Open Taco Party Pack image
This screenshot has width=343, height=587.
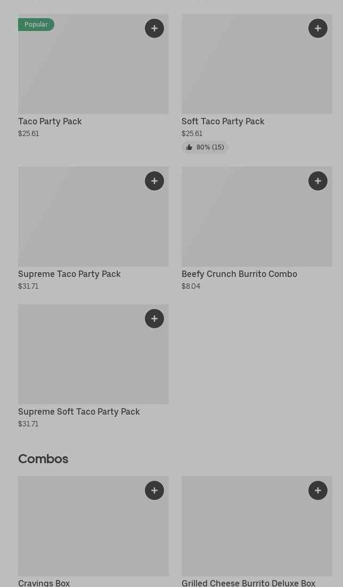point(93,69)
